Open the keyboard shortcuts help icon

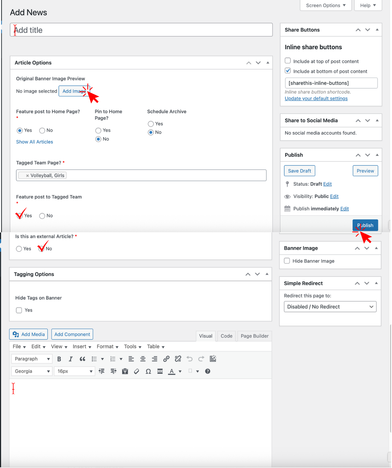(207, 371)
